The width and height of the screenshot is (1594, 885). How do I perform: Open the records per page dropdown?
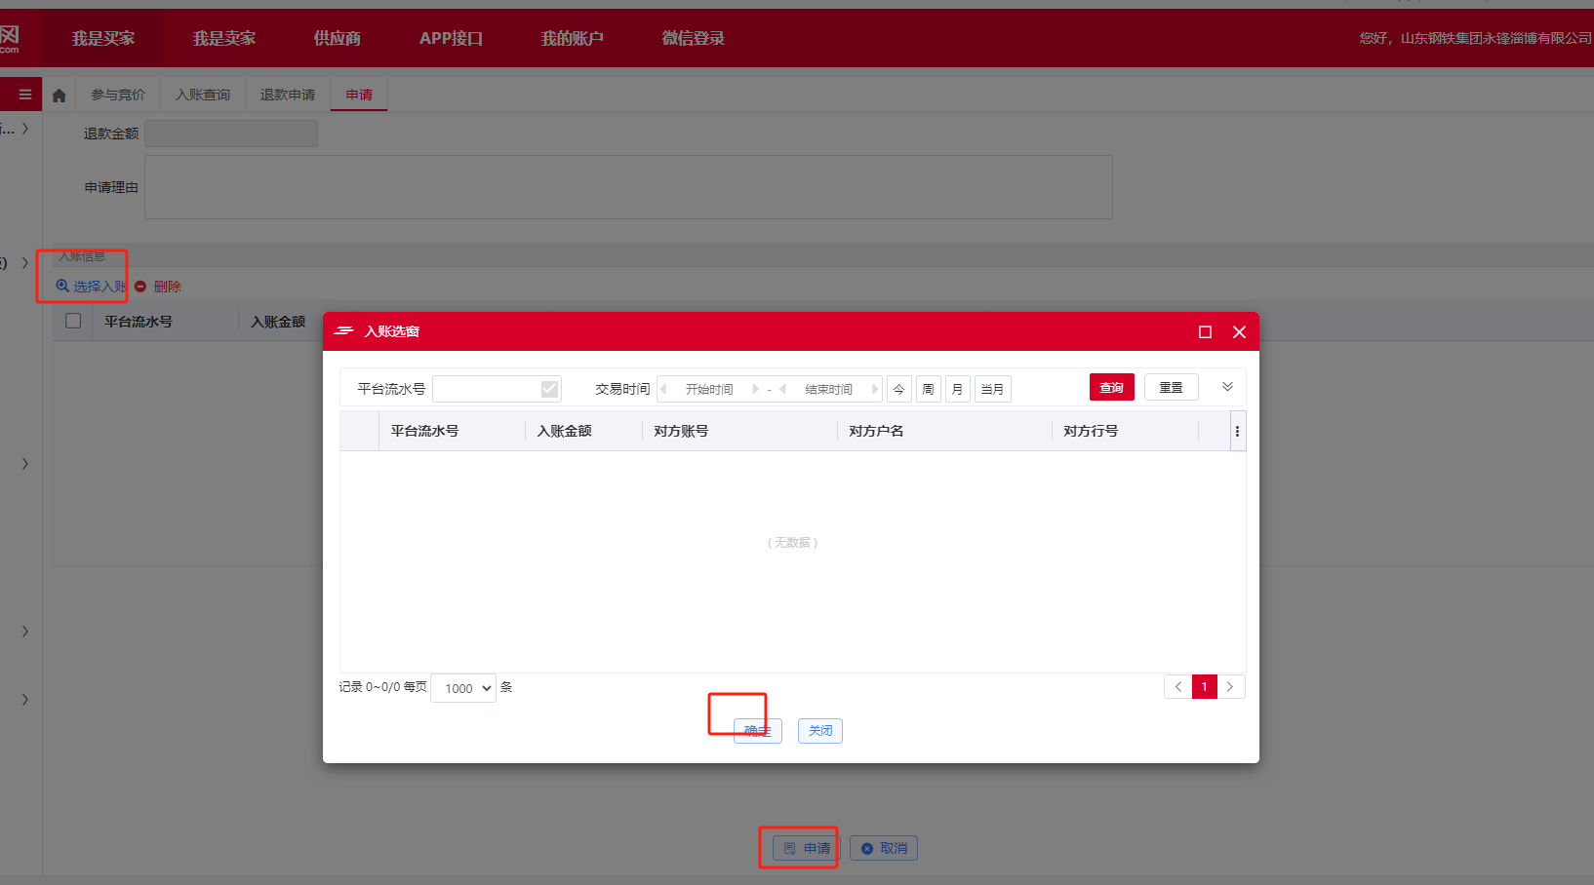pyautogui.click(x=463, y=688)
